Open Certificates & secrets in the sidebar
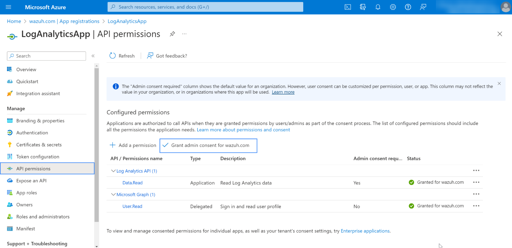This screenshot has height=248, width=512. pos(39,145)
